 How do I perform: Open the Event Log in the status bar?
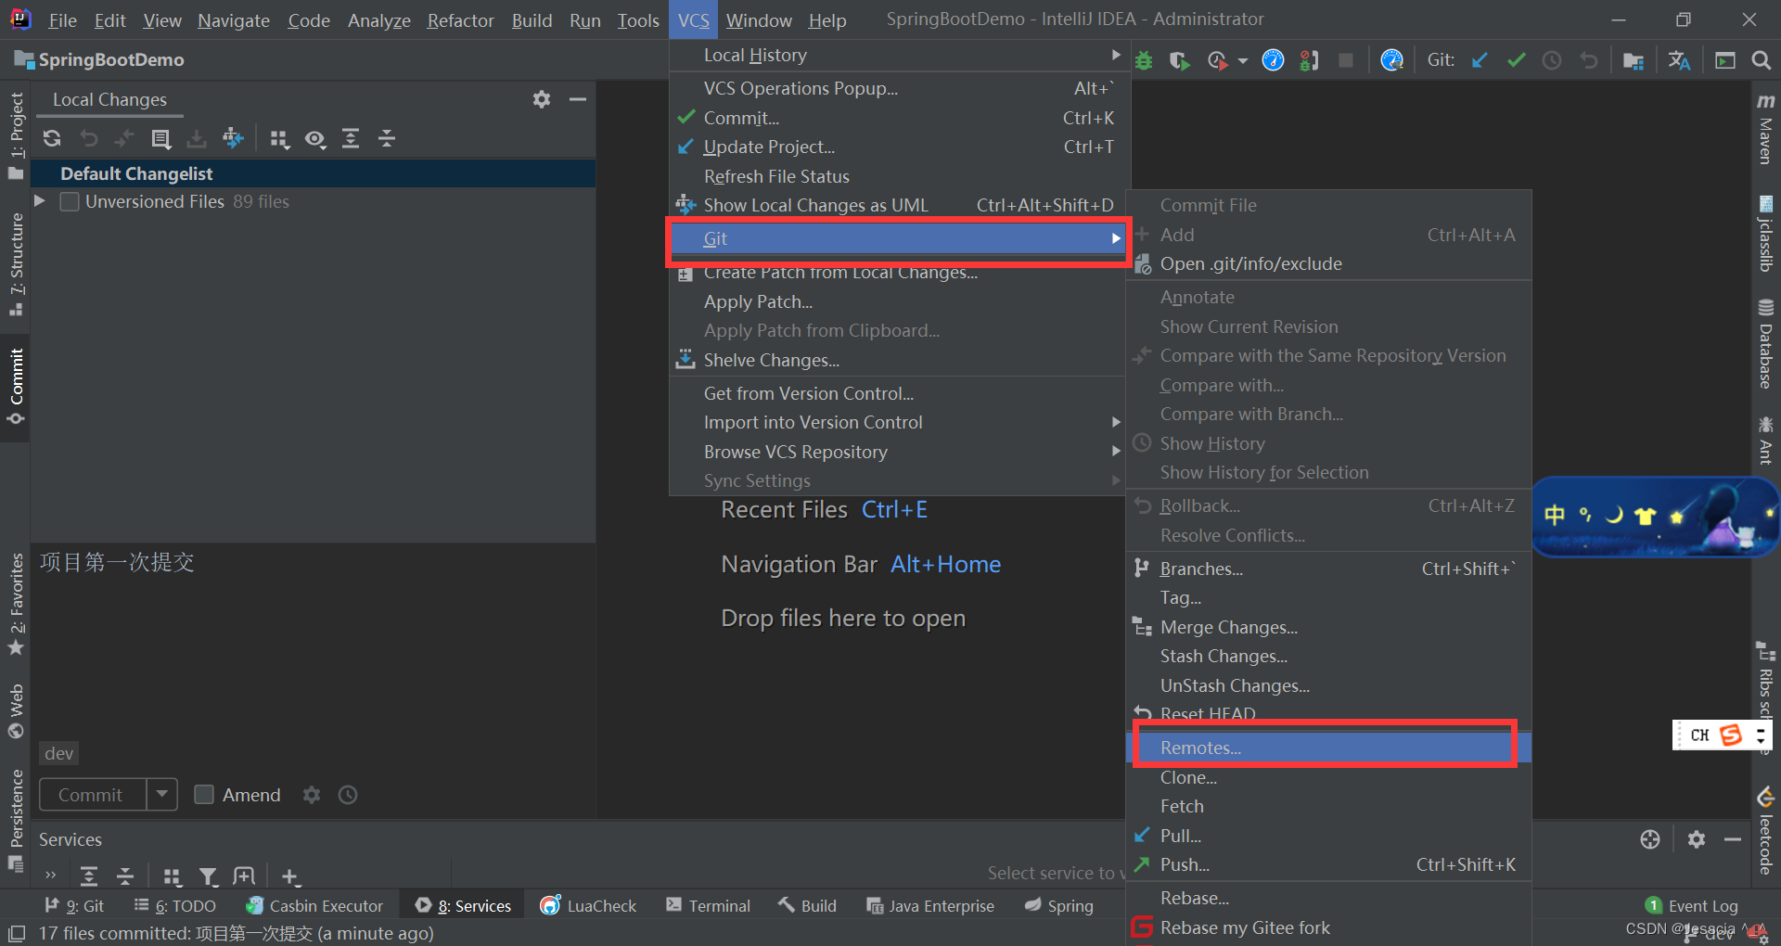point(1692,905)
